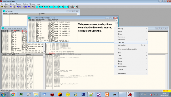This screenshot has width=171, height=97.
Task: Click the Go to address toolbar icon
Action: (x=33, y=7)
